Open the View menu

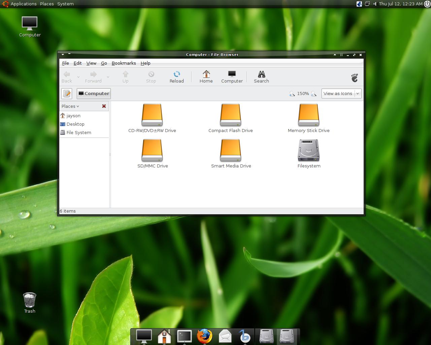click(91, 63)
